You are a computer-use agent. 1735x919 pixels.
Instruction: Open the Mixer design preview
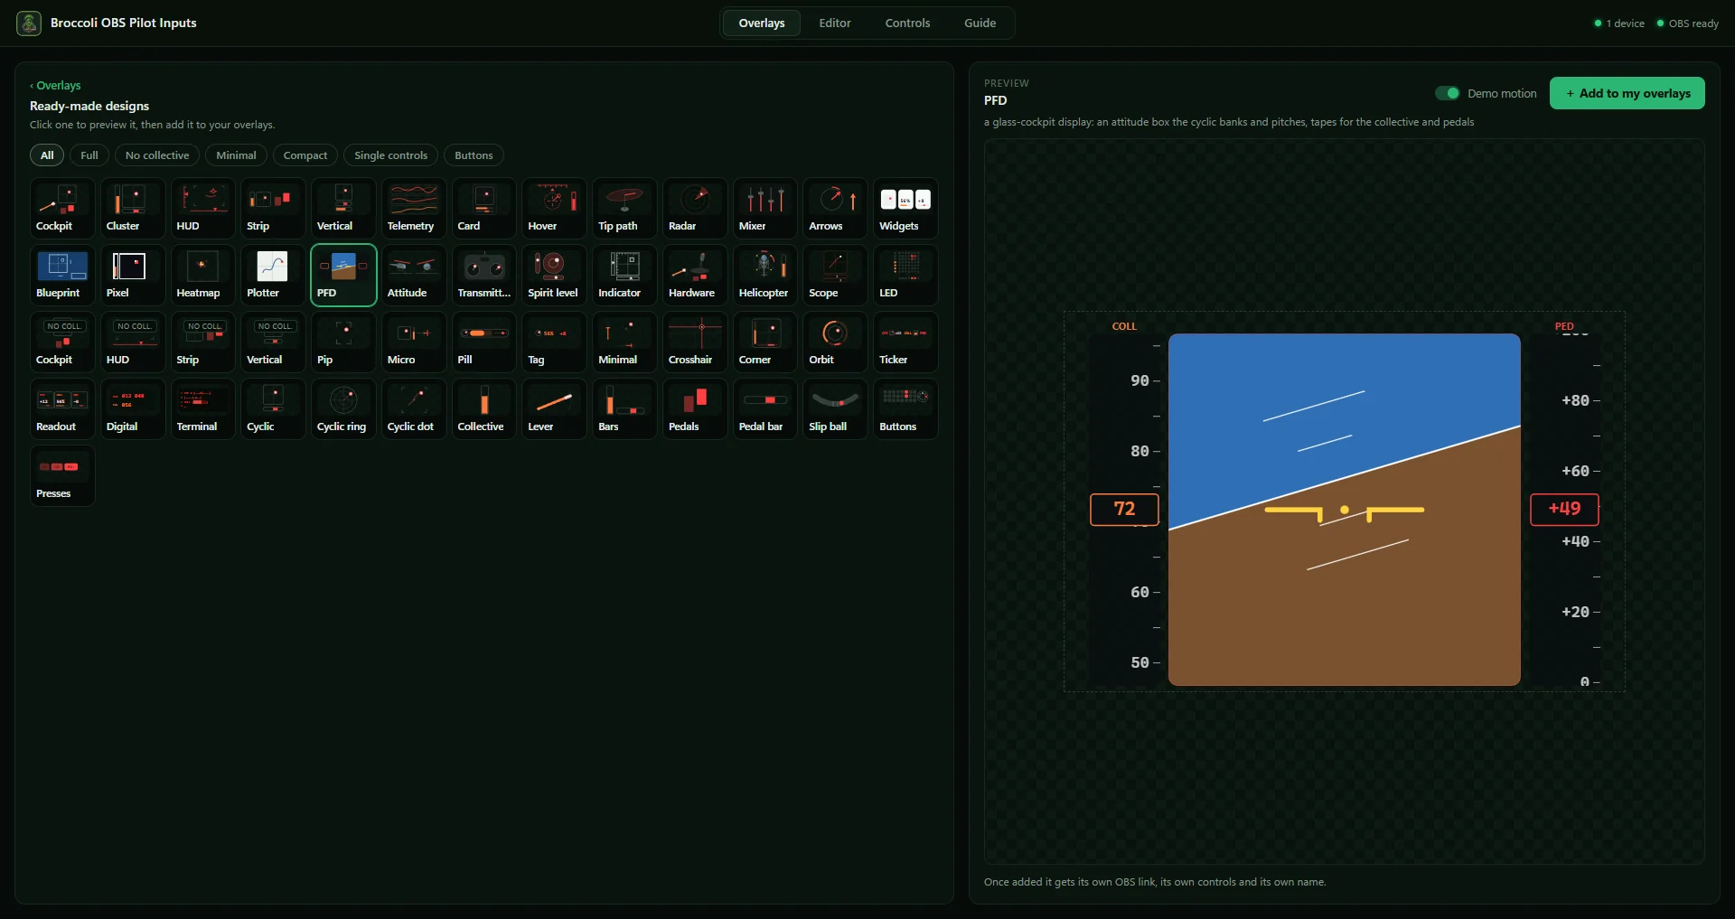tap(765, 209)
